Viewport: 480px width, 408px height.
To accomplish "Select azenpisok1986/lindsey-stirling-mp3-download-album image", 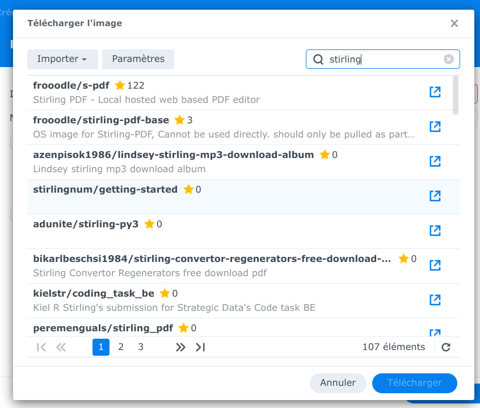I will coord(243,162).
